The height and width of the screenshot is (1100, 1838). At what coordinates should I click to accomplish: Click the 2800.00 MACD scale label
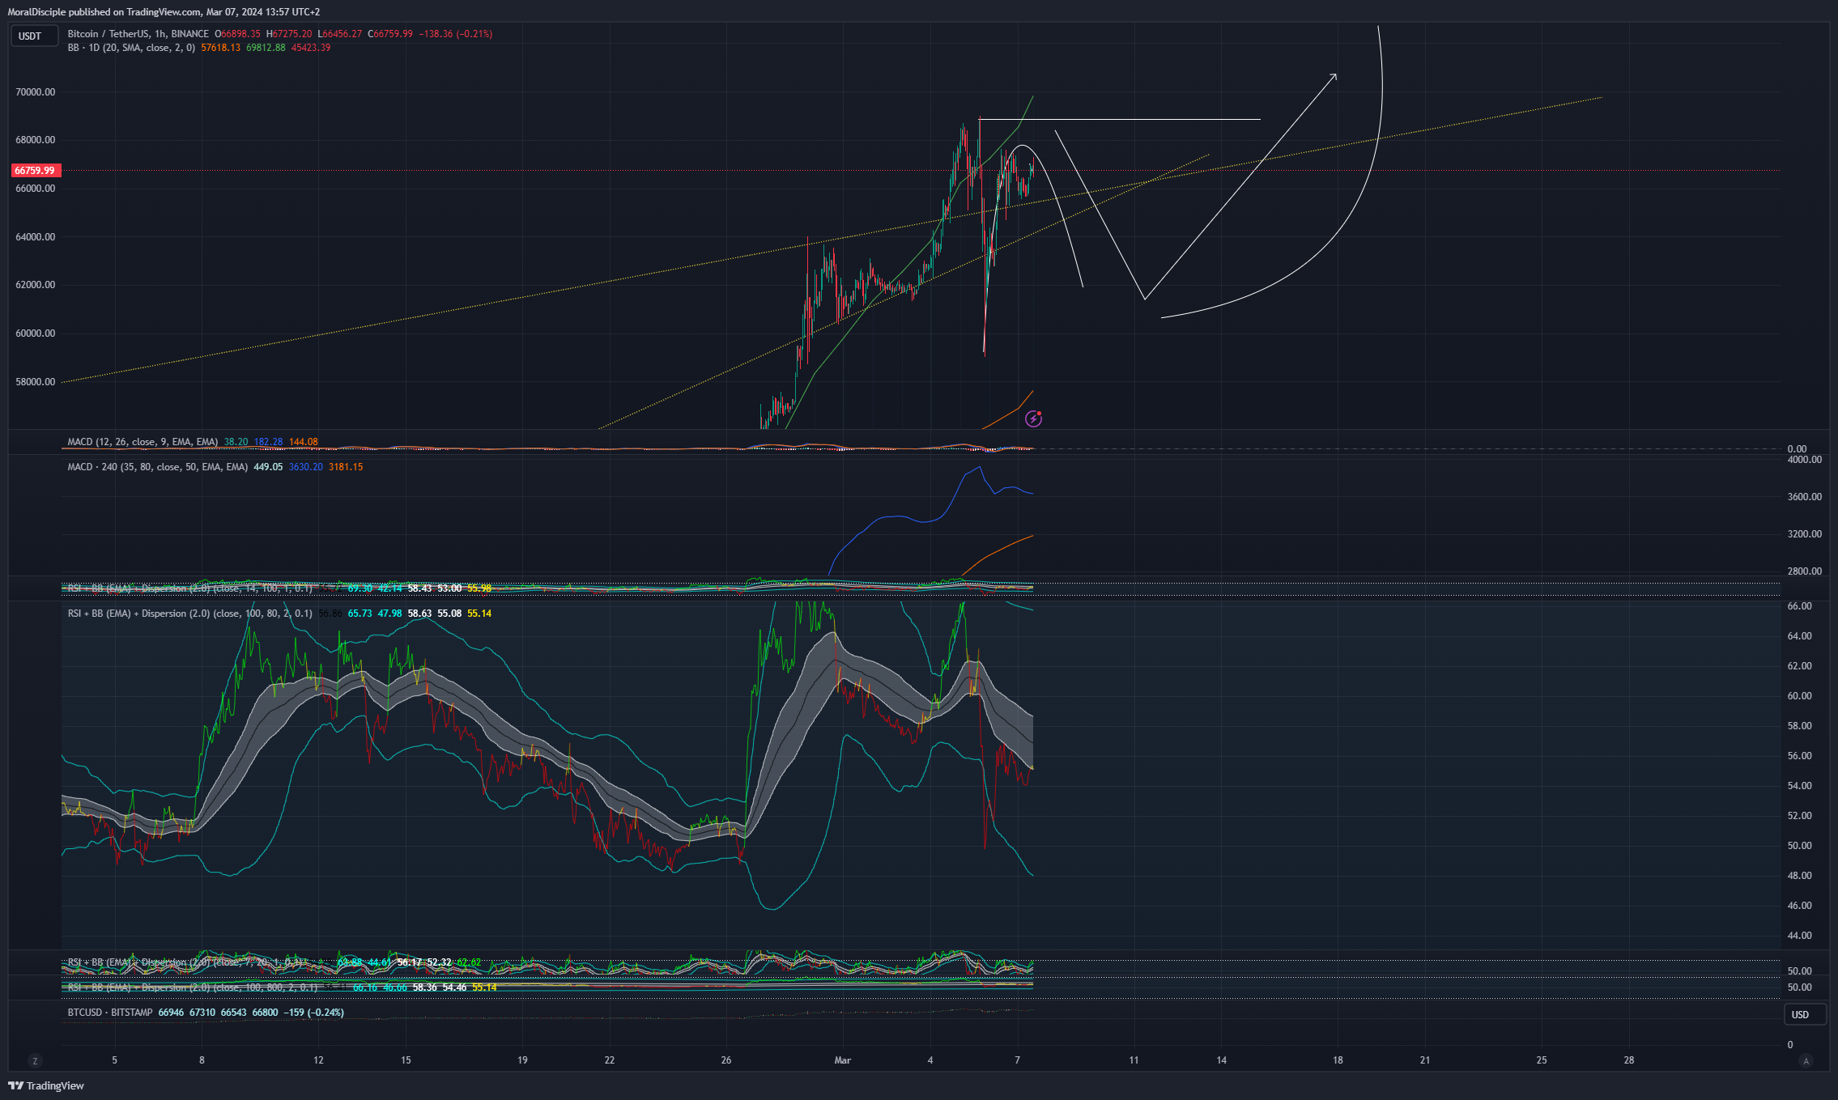(1805, 571)
